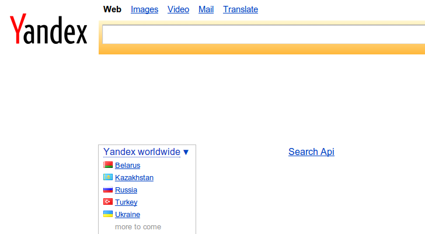Viewport: 425px width, 234px height.
Task: Open the Video tab
Action: point(178,9)
